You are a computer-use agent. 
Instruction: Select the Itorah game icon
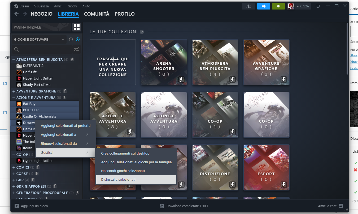coord(19,148)
